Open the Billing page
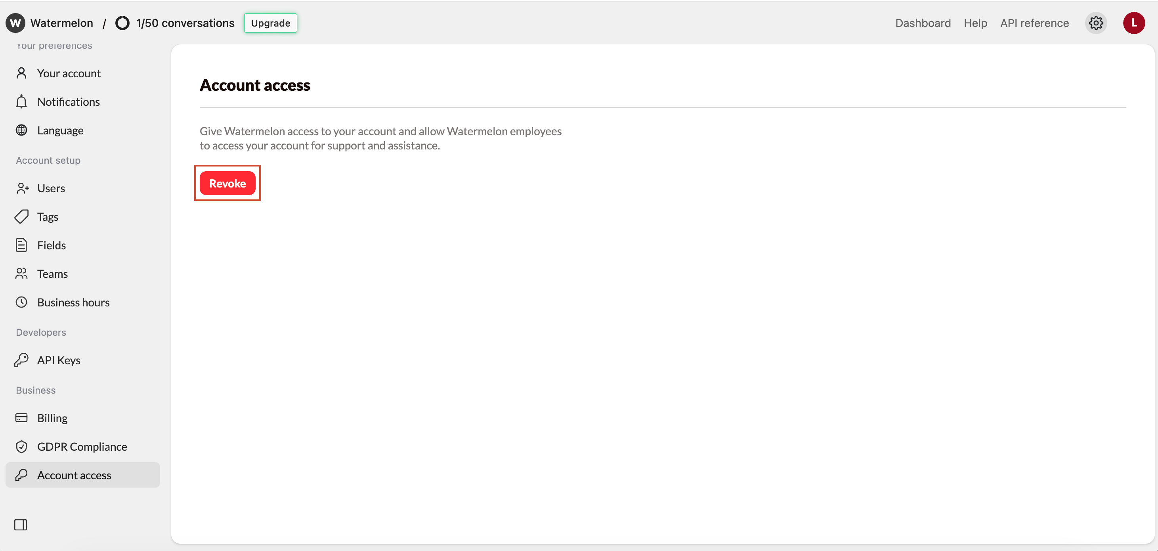1158x551 pixels. tap(83, 418)
